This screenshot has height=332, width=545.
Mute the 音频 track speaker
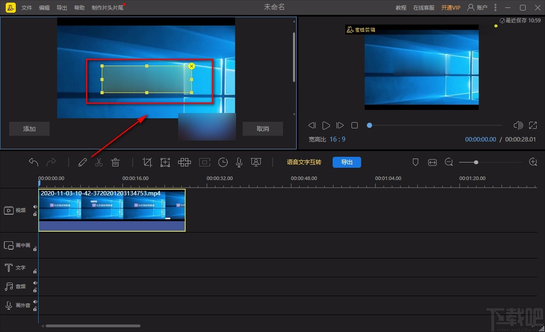[35, 283]
